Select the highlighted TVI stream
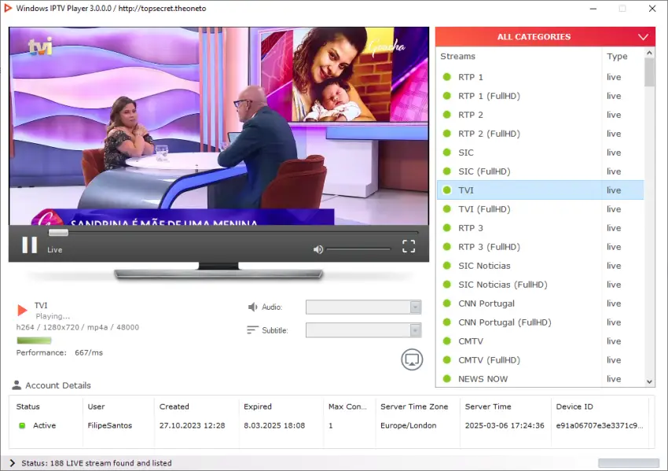Image resolution: width=668 pixels, height=471 pixels. pos(540,190)
